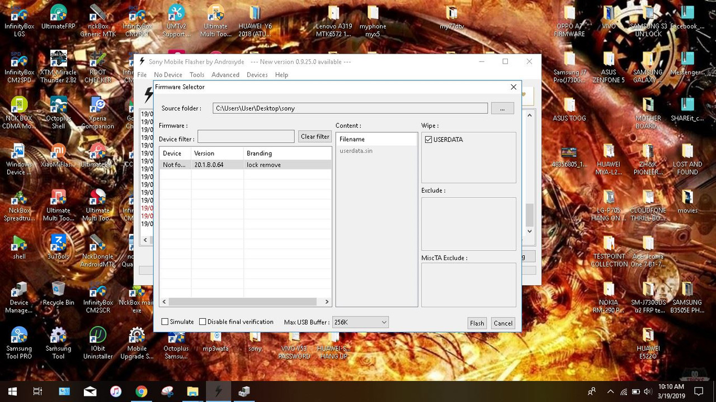Launch Xperia Companion from the desktop
This screenshot has height=402, width=716.
point(98,112)
